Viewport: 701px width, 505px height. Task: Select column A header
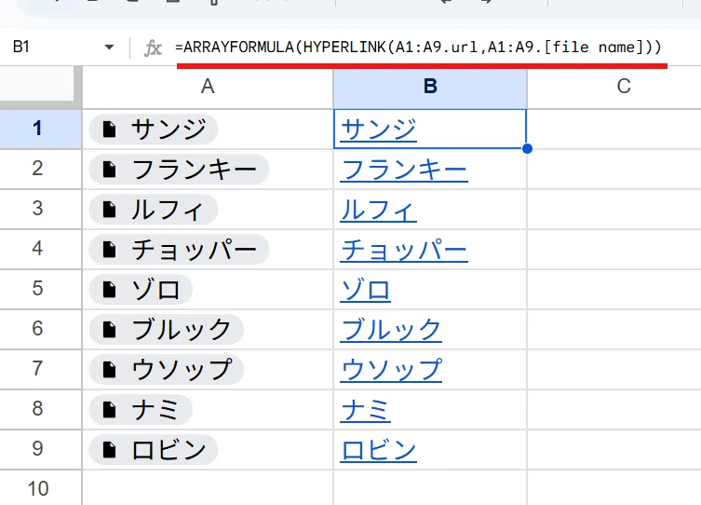pos(208,87)
